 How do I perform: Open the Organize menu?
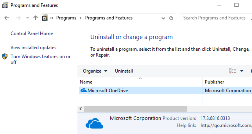coord(95,71)
